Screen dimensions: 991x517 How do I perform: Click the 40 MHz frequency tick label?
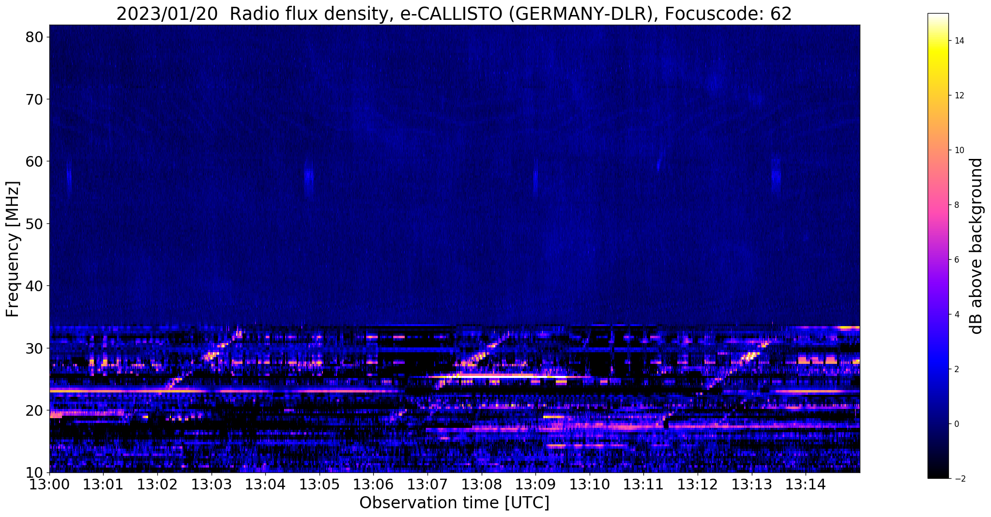(35, 286)
